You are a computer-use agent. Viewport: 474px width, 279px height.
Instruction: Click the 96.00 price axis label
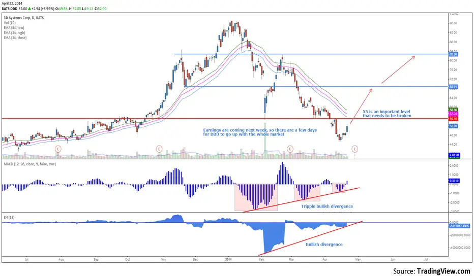[453, 23]
